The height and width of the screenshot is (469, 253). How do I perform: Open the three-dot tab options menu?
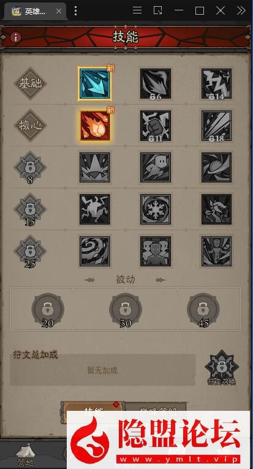pos(75,11)
